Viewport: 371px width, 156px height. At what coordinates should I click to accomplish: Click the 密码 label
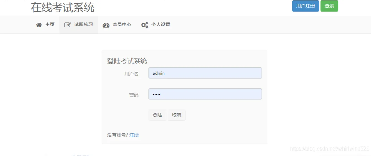pos(134,95)
